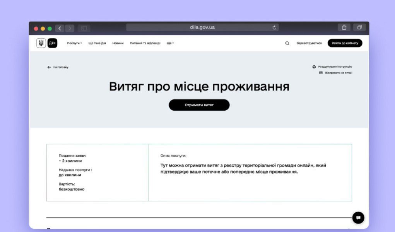Click the Diia trident logo icon

pyautogui.click(x=41, y=43)
